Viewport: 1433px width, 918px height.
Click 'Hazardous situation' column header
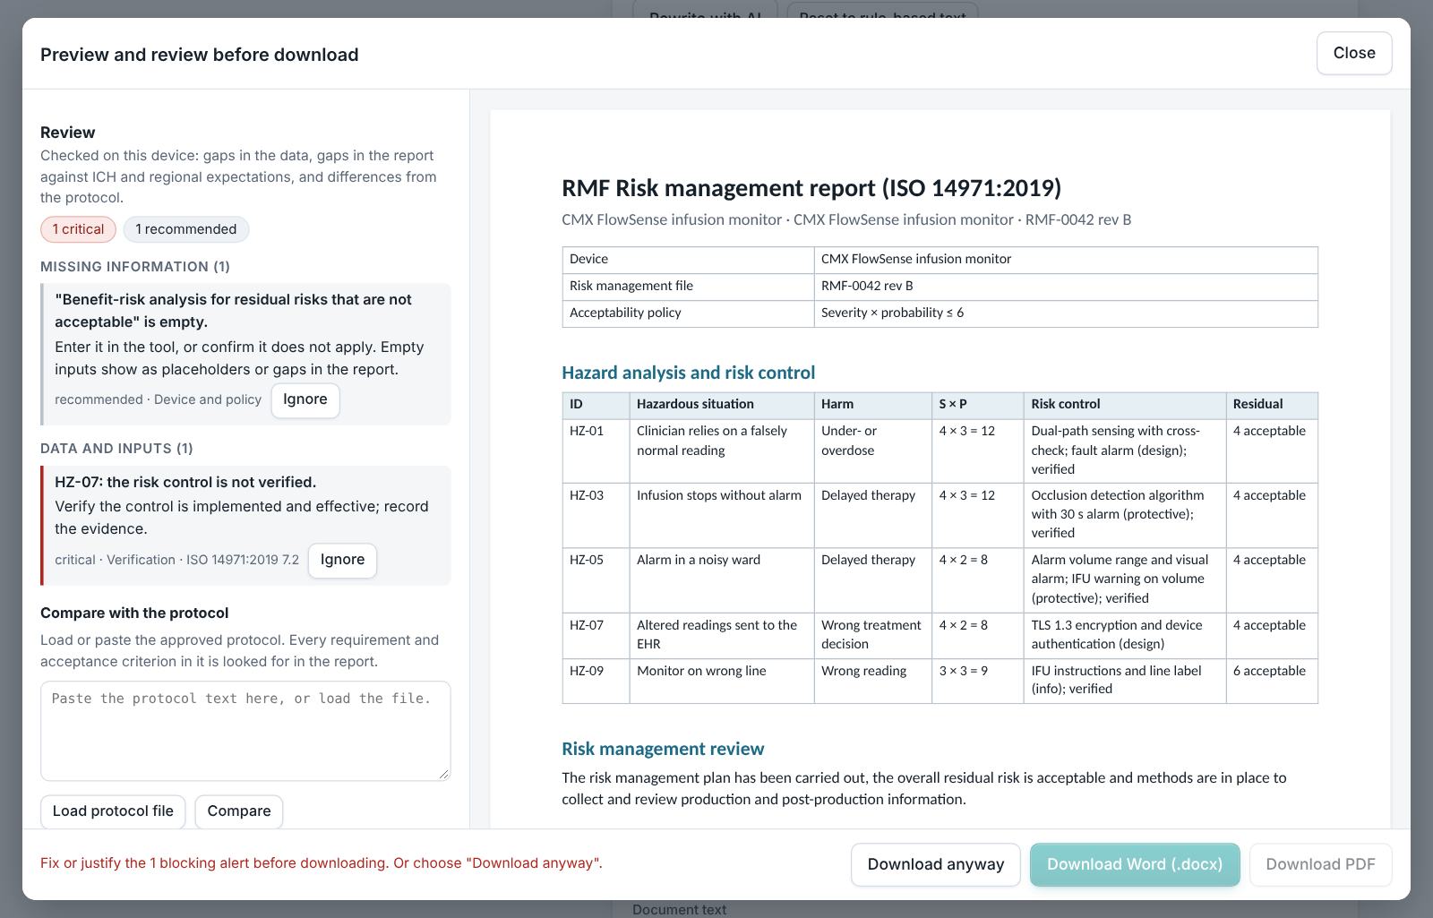722,405
